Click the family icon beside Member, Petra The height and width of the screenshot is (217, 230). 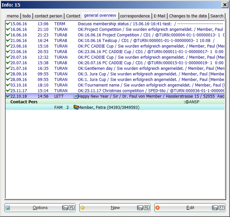[76, 107]
